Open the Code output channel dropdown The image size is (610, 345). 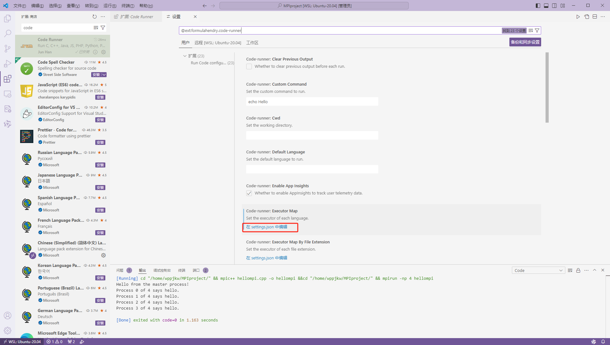(538, 270)
